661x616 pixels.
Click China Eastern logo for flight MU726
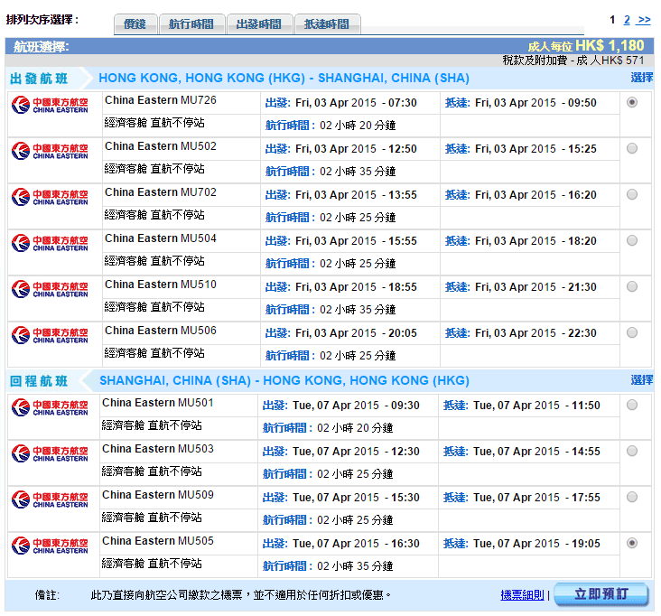pos(51,106)
